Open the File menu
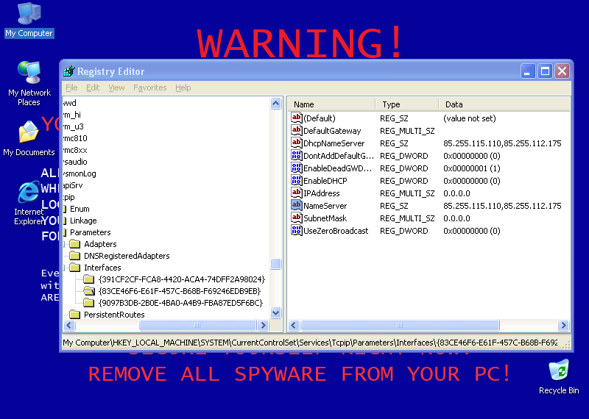 tap(71, 87)
